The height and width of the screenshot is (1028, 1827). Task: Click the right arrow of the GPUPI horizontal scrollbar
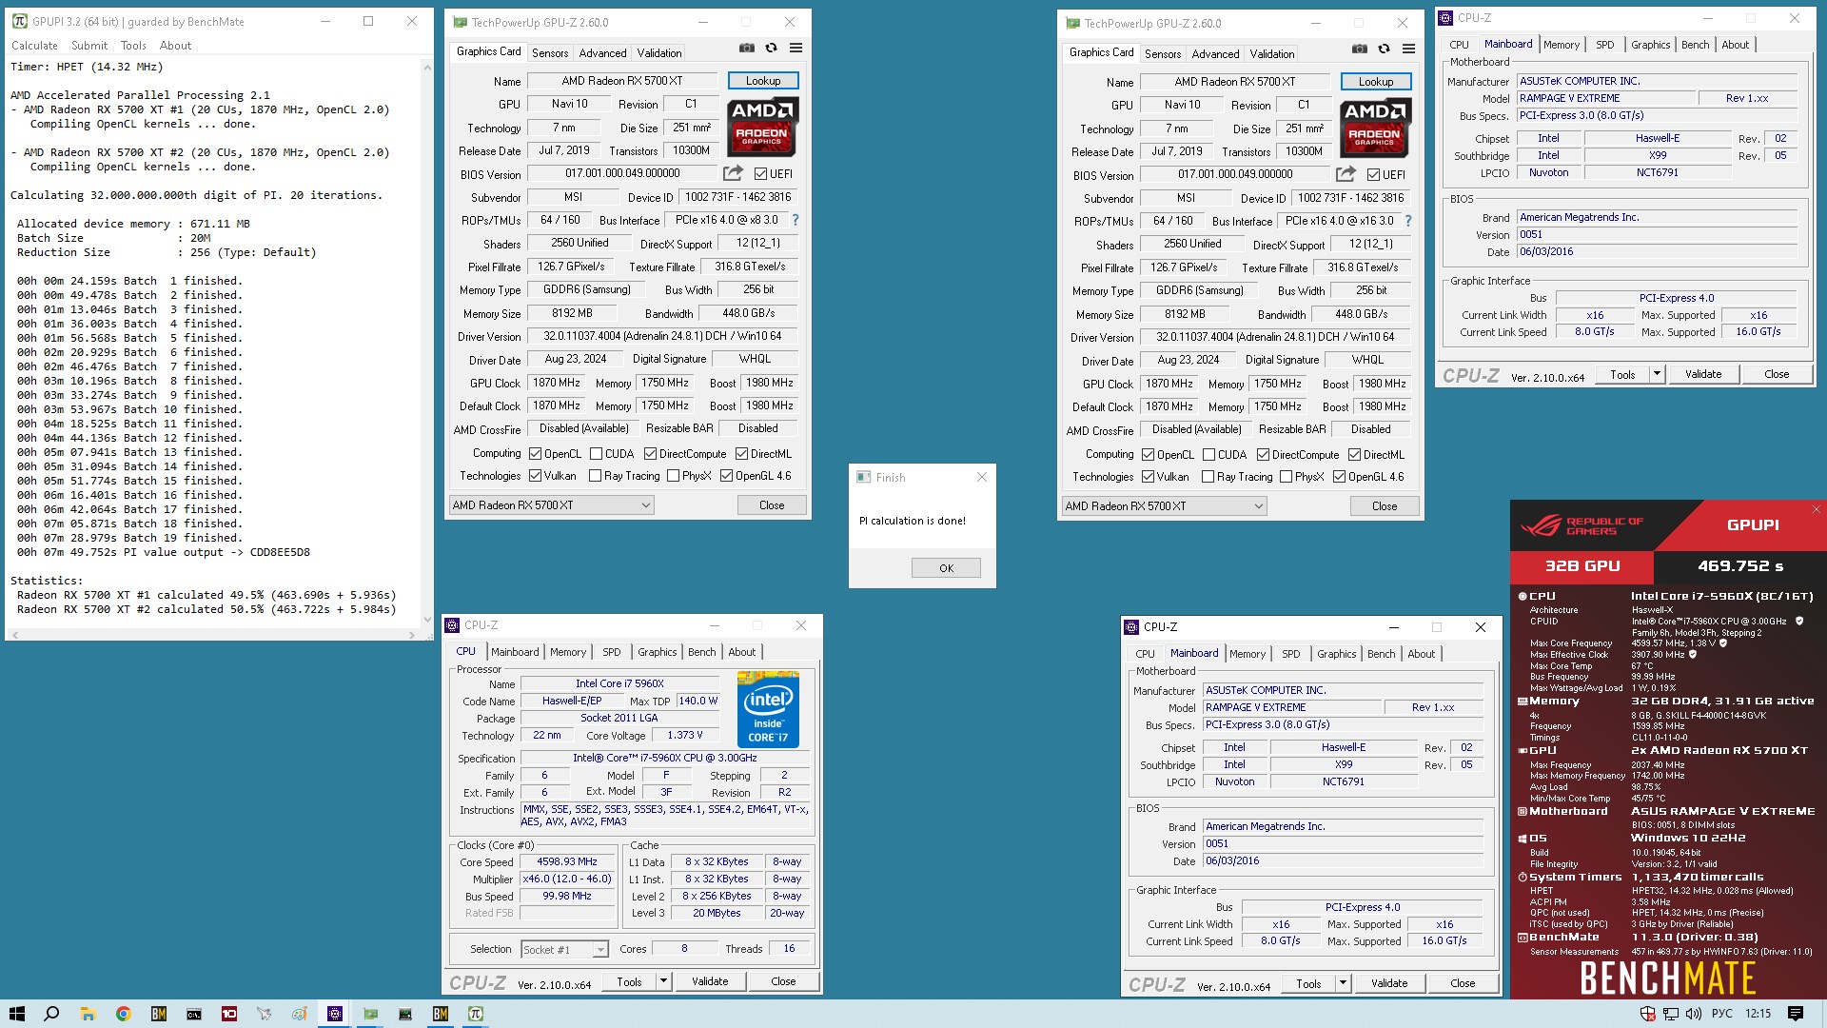[x=413, y=633]
